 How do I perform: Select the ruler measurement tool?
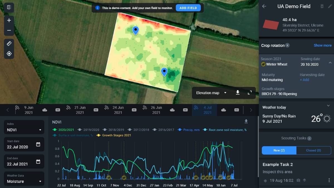click(x=9, y=43)
